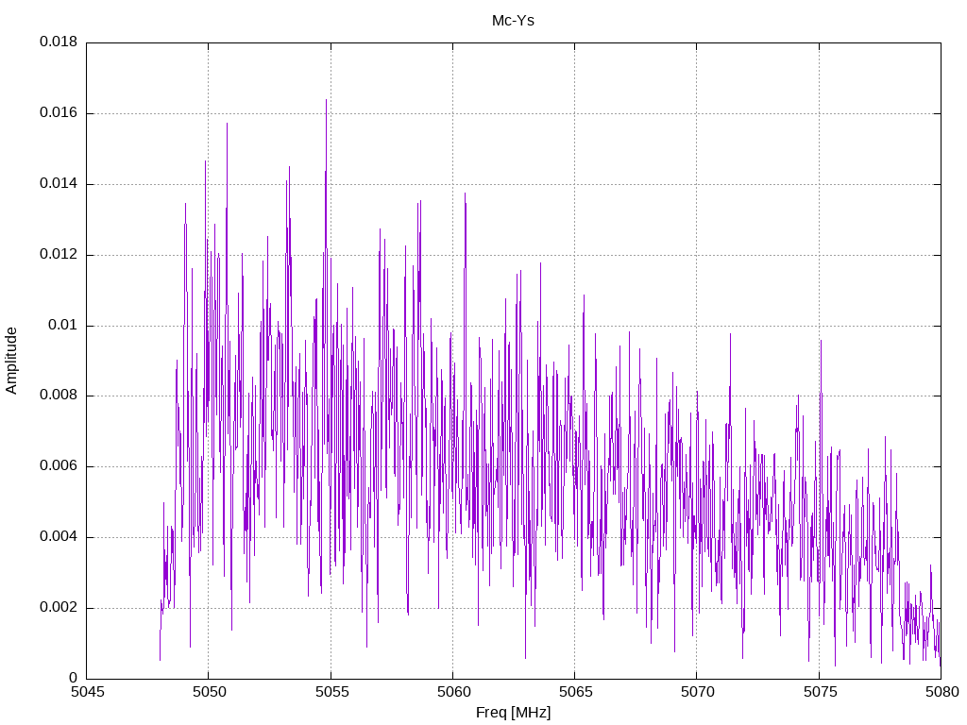Click the x-axis tick label 5065
The width and height of the screenshot is (967, 725).
(575, 692)
